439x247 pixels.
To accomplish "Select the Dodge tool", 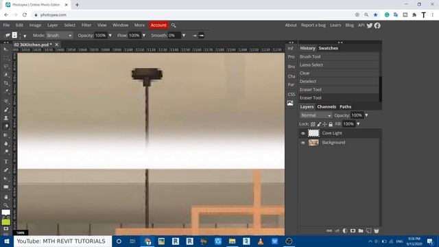I will click(6, 152).
